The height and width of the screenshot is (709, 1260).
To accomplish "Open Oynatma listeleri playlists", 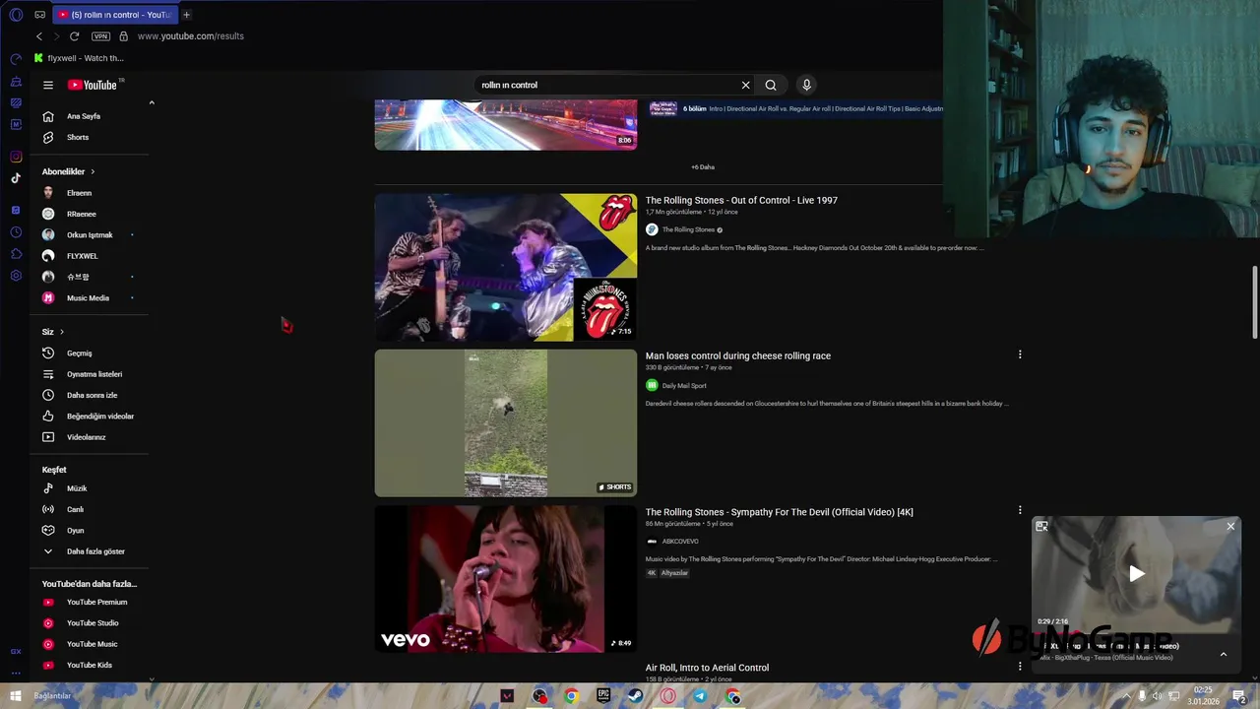I will [x=89, y=374].
